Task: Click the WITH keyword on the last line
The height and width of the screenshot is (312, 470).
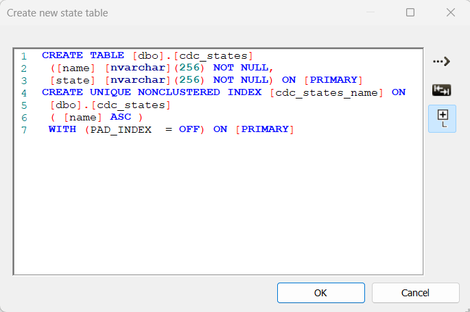Action: (62, 129)
